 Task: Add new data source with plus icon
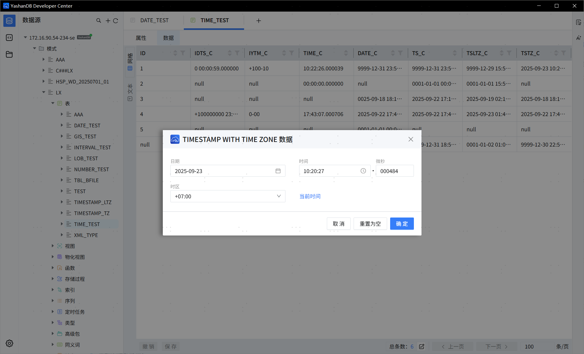click(x=108, y=21)
